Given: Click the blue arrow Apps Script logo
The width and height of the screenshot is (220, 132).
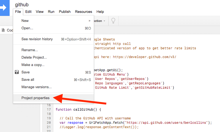Looking at the screenshot, I should coord(4,8).
